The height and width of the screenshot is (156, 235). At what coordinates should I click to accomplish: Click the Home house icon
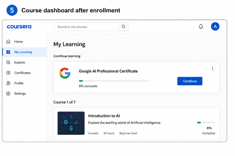8,41
